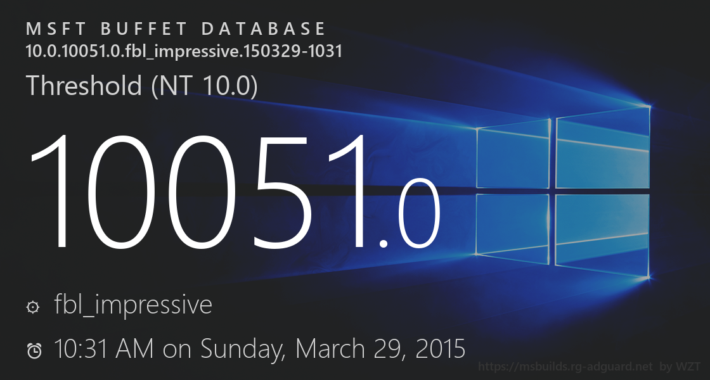The image size is (710, 380).
Task: Open the msbuilds.rg-adguard.net link
Action: (x=565, y=367)
